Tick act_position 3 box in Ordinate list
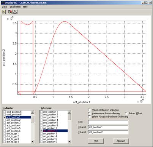 pos(5,123)
